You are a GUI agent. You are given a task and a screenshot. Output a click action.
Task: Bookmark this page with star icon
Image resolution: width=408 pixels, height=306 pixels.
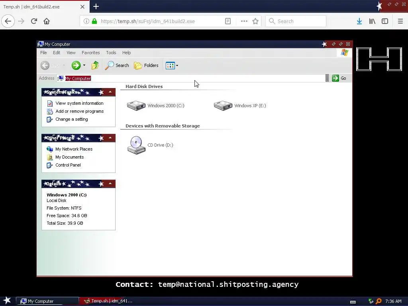tap(255, 21)
